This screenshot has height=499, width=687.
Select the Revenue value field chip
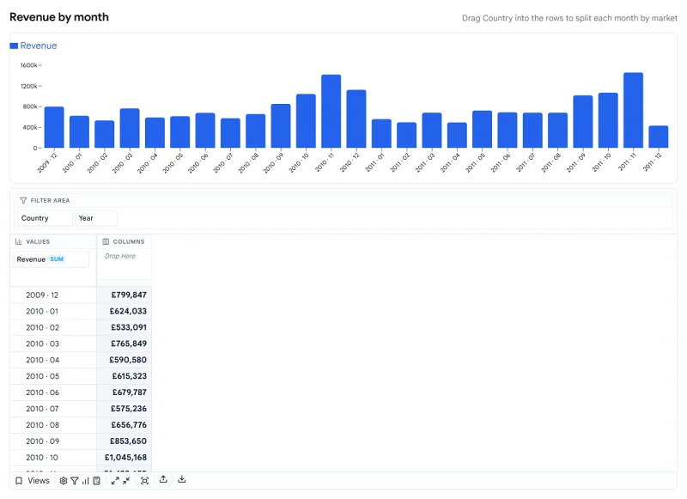(x=51, y=259)
